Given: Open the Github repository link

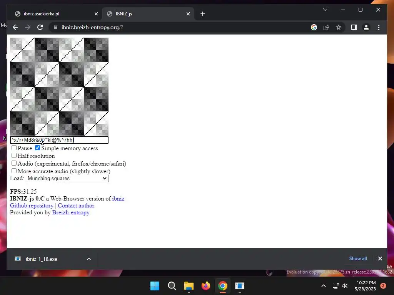Looking at the screenshot, I should tap(32, 206).
